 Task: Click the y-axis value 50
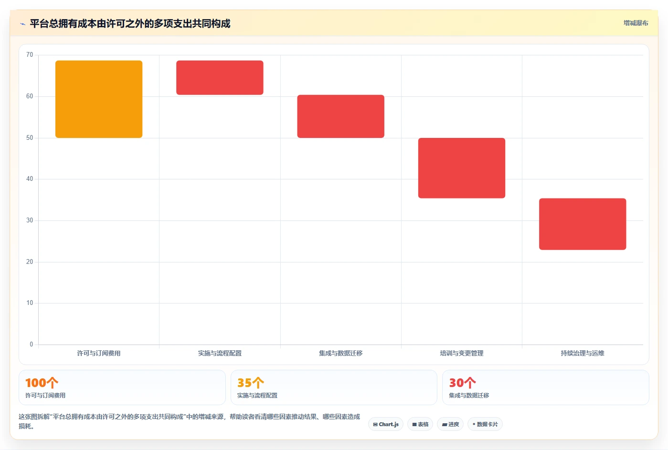click(x=30, y=138)
